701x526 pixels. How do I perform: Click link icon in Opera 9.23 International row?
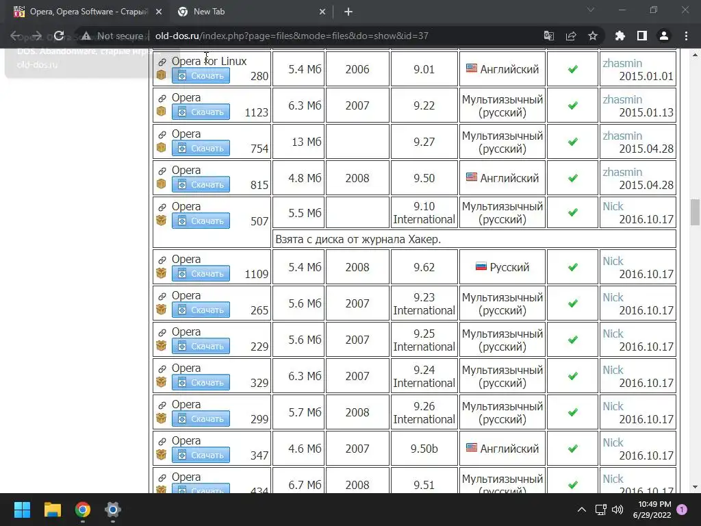pyautogui.click(x=162, y=296)
